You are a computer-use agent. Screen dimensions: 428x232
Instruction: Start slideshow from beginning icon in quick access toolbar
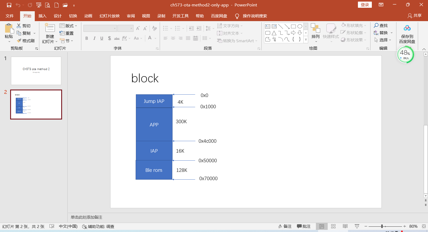(39, 5)
